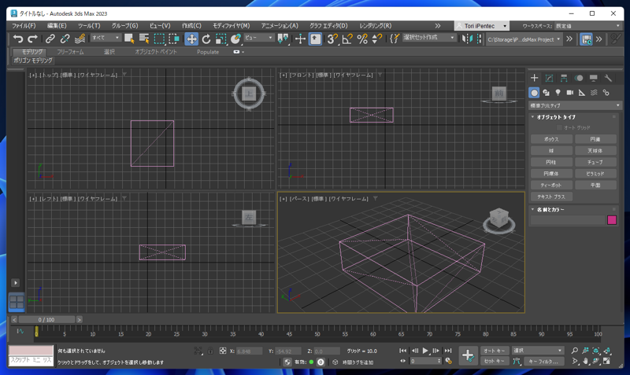Click the セット キー set key button

coord(495,361)
